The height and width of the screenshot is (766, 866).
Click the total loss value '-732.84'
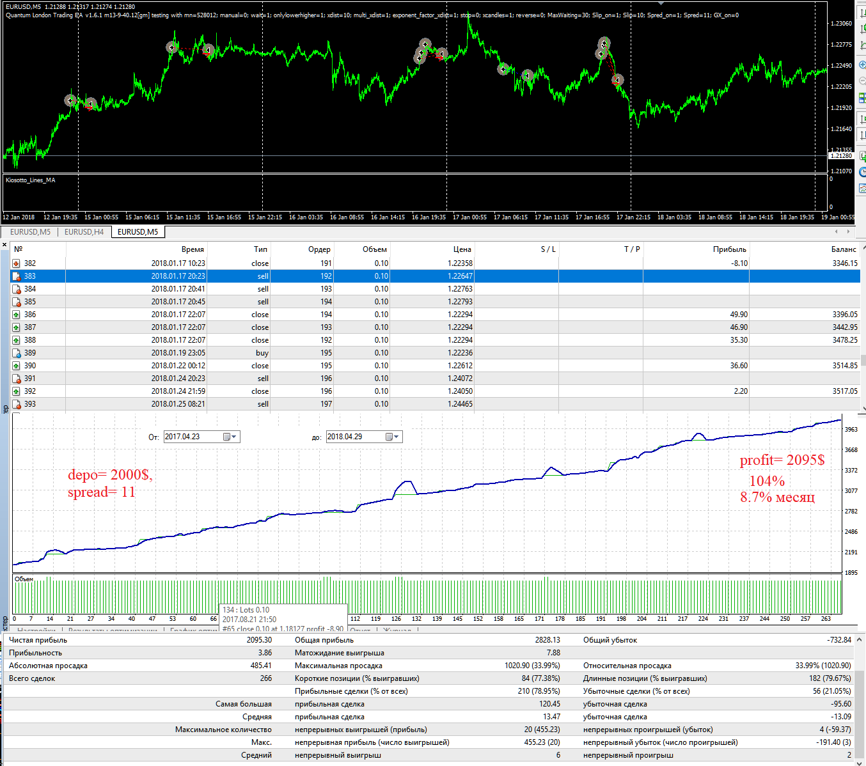click(838, 640)
